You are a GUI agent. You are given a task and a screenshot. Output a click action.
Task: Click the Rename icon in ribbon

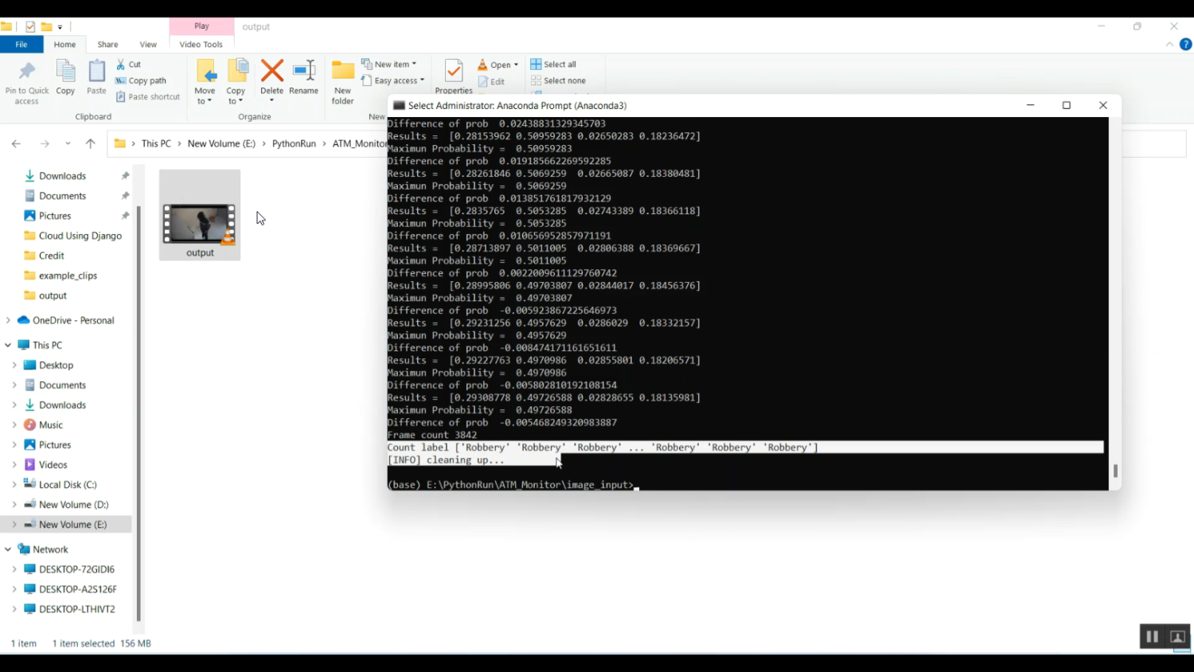tap(304, 72)
